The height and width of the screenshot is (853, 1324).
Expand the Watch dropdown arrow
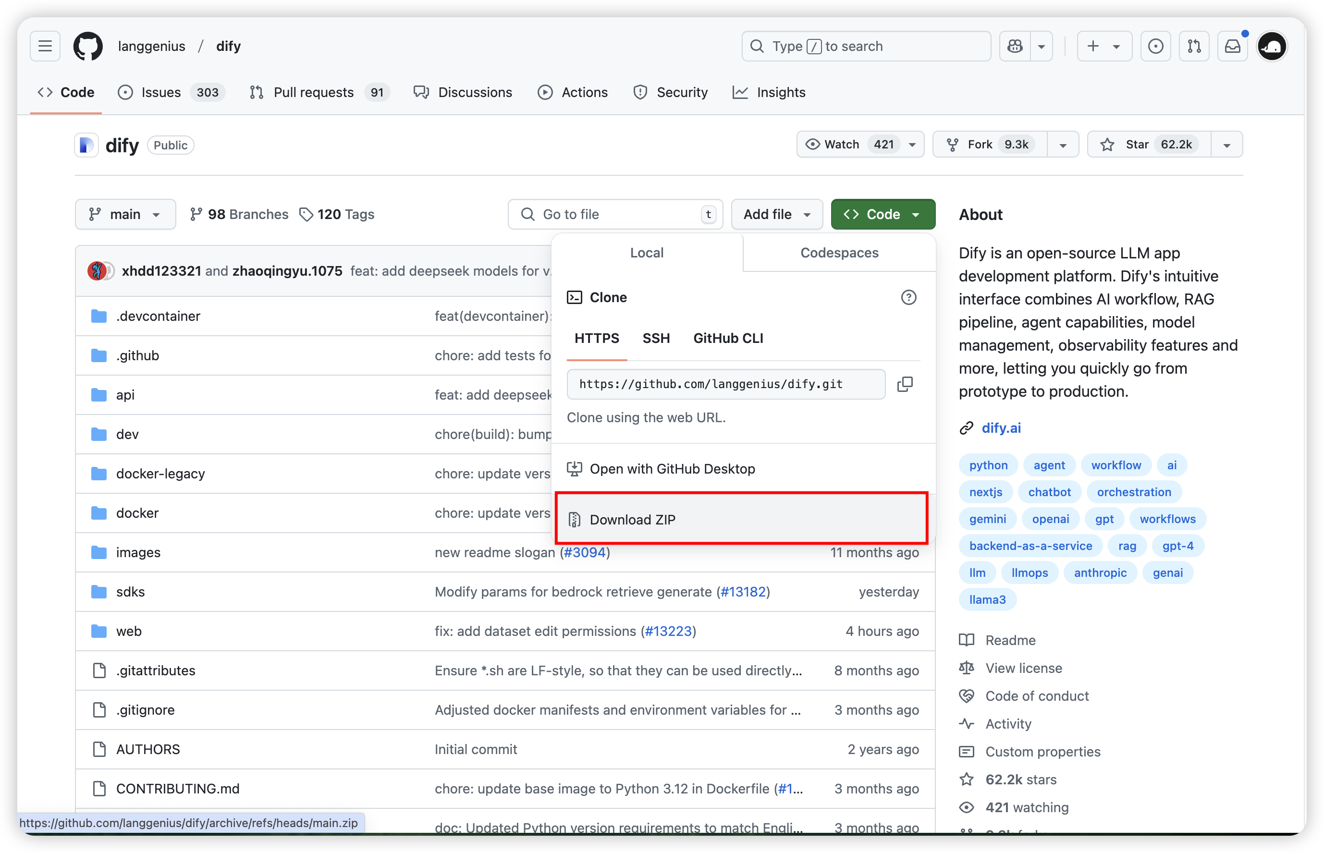tap(912, 144)
